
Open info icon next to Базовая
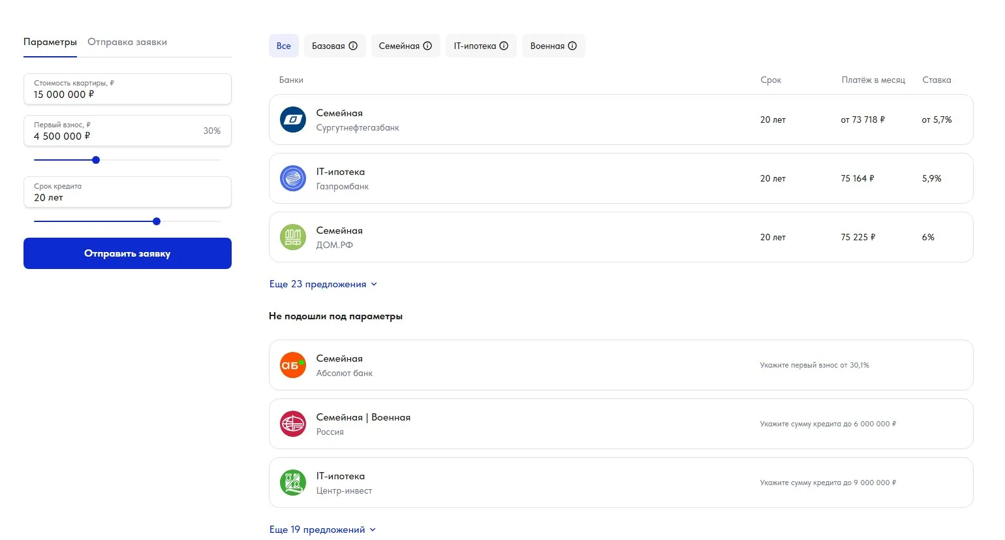(x=353, y=46)
